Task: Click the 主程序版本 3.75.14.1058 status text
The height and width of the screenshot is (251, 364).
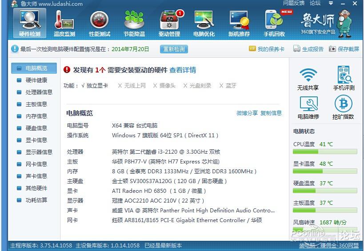Action: [x=41, y=246]
